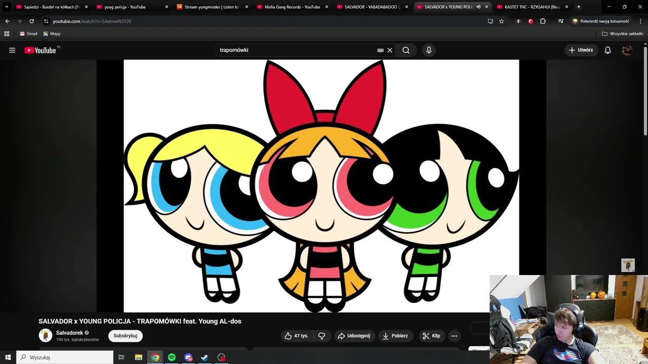This screenshot has height=364, width=648.
Task: Open Salvadorek channel name link
Action: coord(69,333)
